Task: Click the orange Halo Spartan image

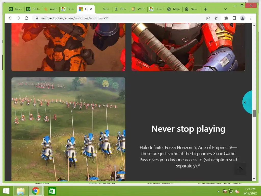Action: 68,47
